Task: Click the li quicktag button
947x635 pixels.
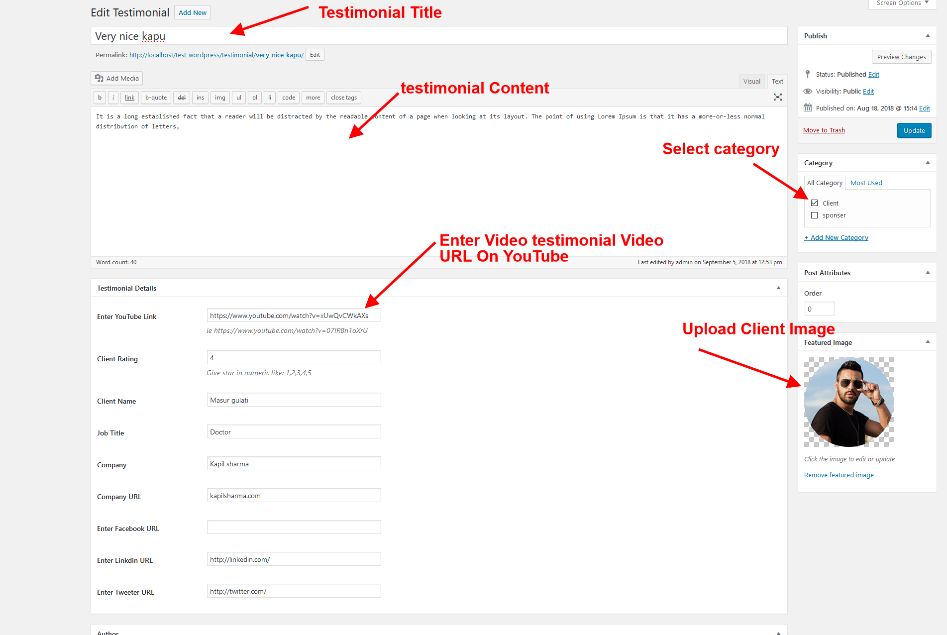Action: point(270,98)
